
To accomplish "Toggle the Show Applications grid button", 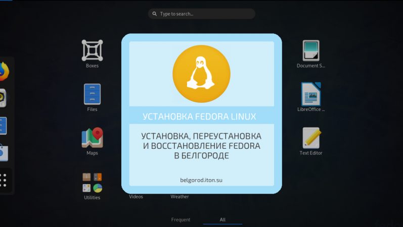I will (4, 180).
